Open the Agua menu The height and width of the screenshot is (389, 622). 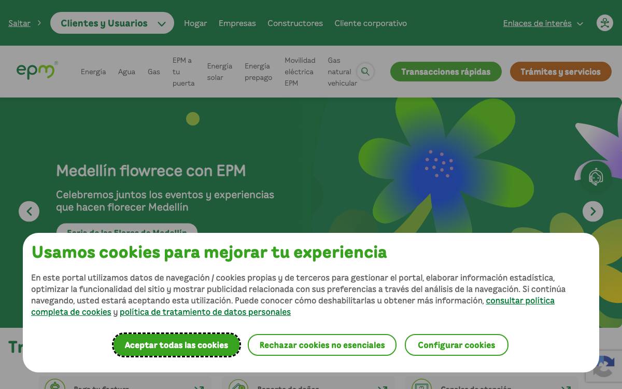[126, 72]
